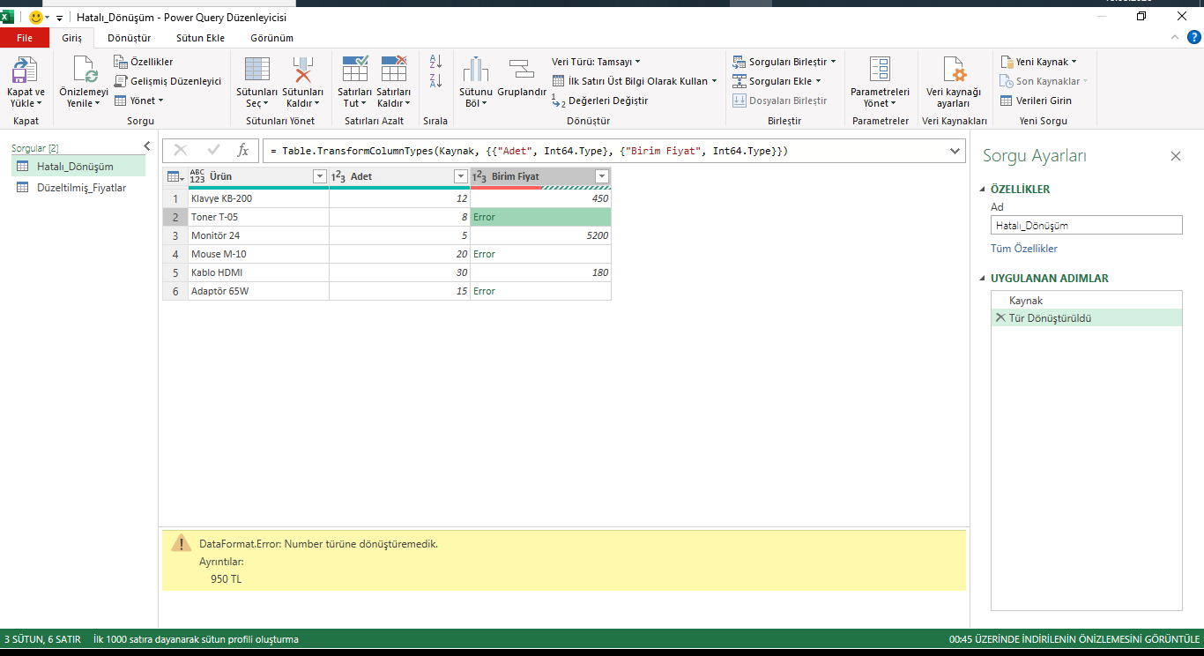Open the Birim Fiyat column filter dropdown
1204x656 pixels.
click(602, 176)
